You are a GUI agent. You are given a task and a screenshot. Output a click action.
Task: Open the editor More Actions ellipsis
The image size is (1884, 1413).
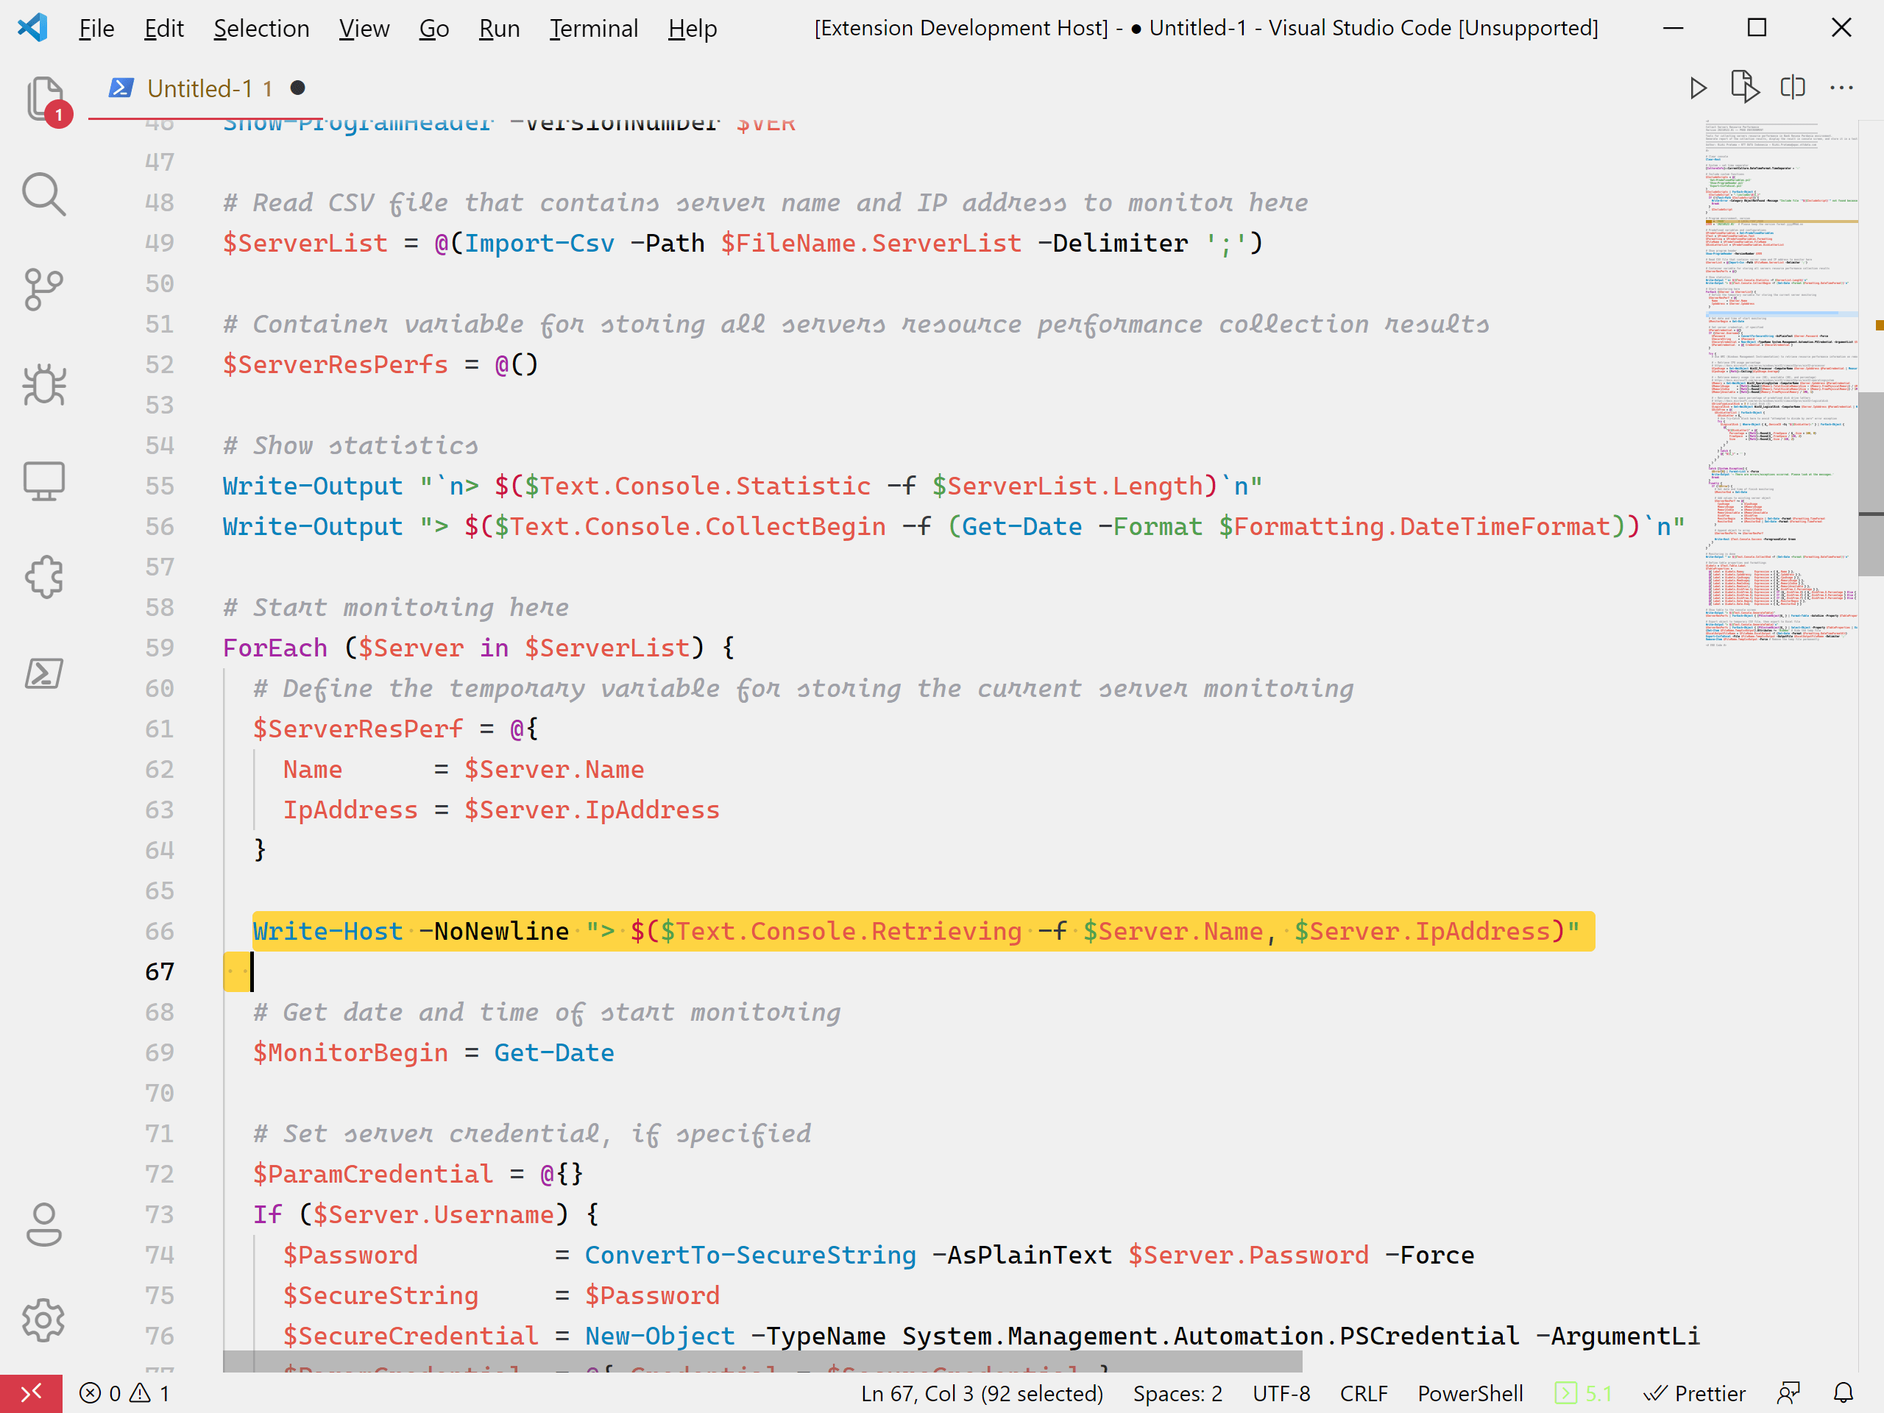[1841, 88]
